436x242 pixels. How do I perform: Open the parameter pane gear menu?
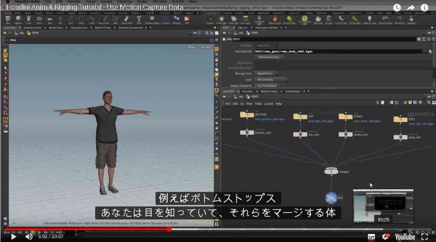(419, 39)
